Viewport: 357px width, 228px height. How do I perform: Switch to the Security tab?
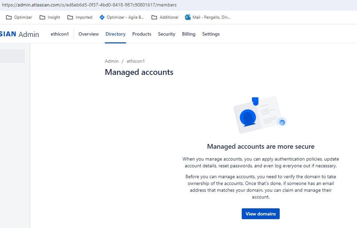pyautogui.click(x=167, y=34)
